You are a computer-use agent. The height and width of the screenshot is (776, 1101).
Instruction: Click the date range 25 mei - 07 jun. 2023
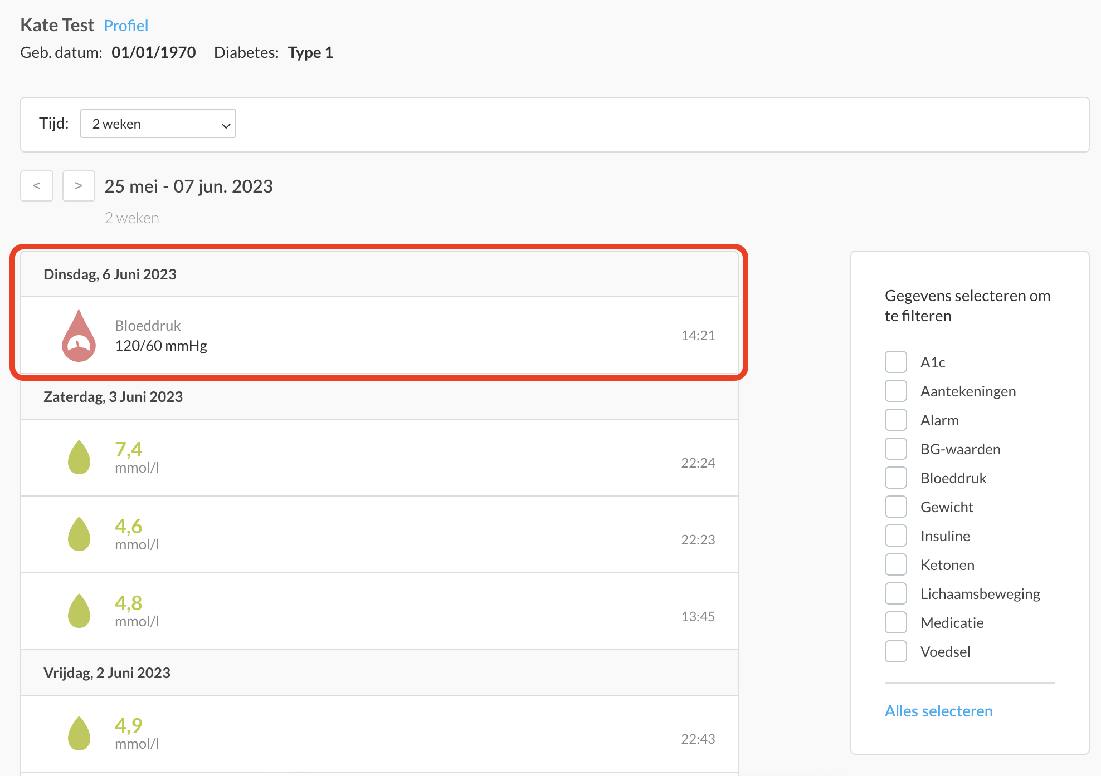coord(188,186)
